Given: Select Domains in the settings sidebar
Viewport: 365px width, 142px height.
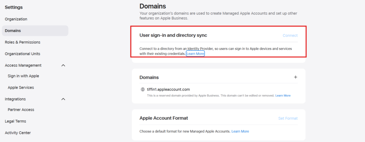Looking at the screenshot, I should 35,31.
